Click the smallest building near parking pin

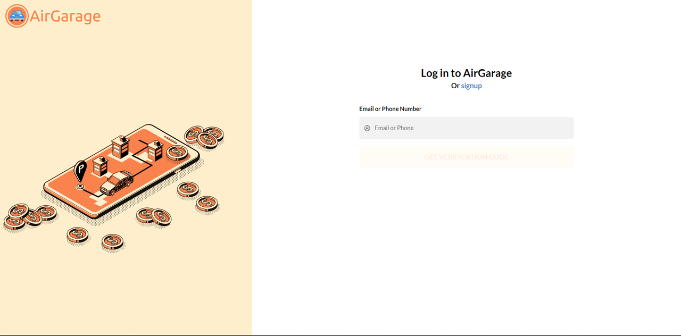pyautogui.click(x=101, y=166)
